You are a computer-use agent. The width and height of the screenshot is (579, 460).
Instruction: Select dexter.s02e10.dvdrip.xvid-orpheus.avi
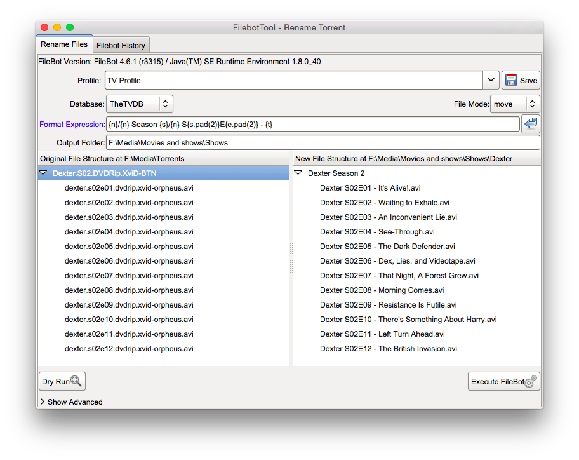pos(129,320)
